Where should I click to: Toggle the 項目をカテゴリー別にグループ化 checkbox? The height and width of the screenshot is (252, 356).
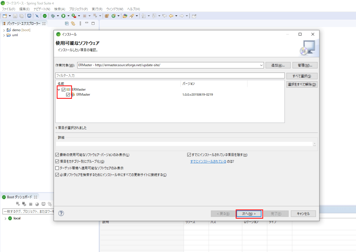(x=57, y=161)
